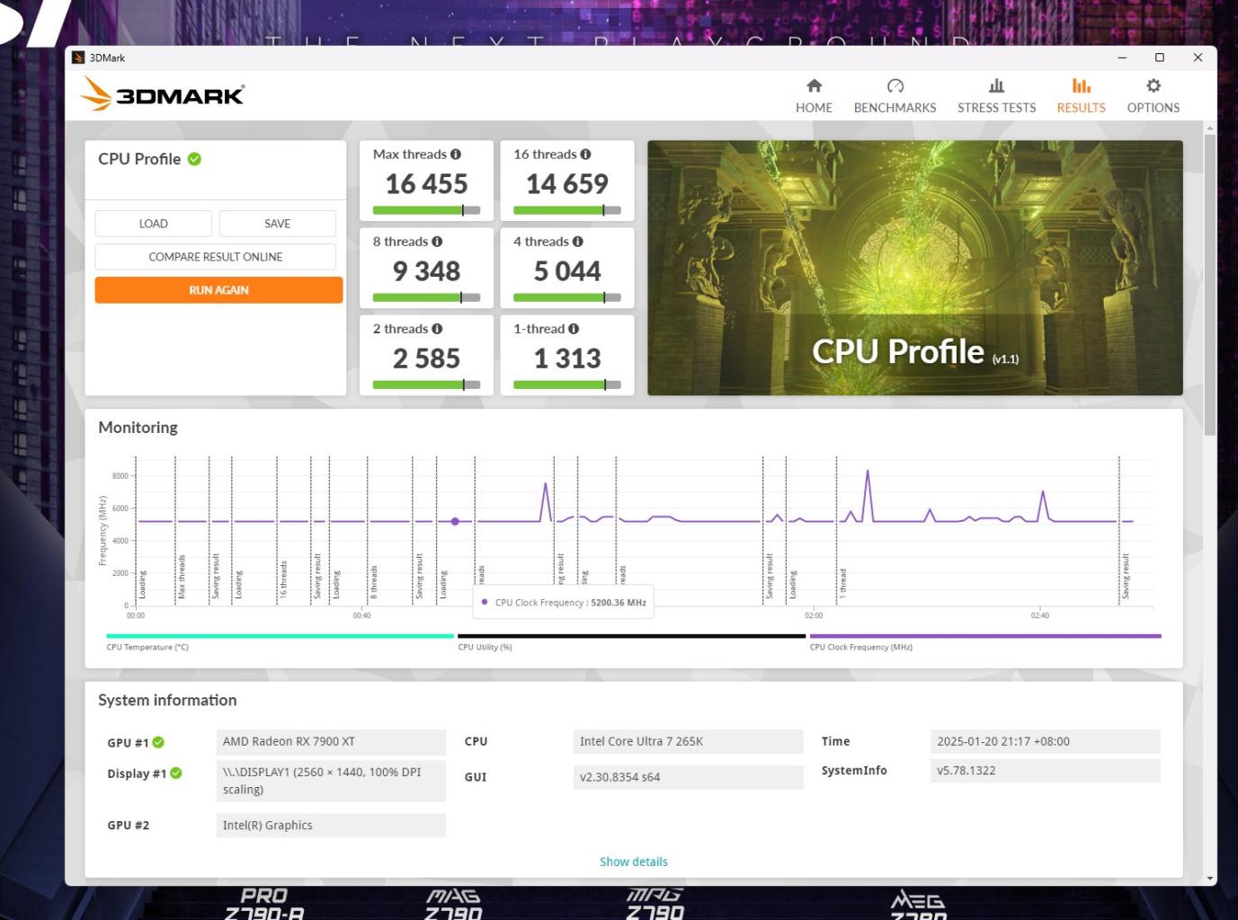Click the 1-thread score bar
1238x920 pixels.
click(x=567, y=385)
